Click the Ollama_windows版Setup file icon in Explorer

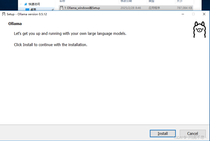(x=62, y=8)
